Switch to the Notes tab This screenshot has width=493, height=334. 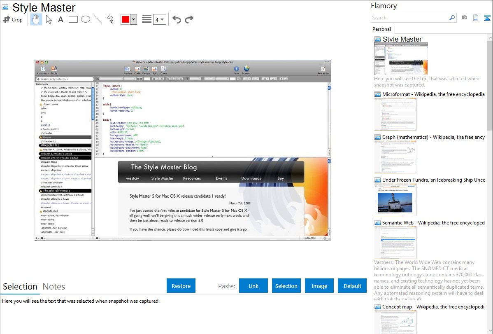(54, 287)
